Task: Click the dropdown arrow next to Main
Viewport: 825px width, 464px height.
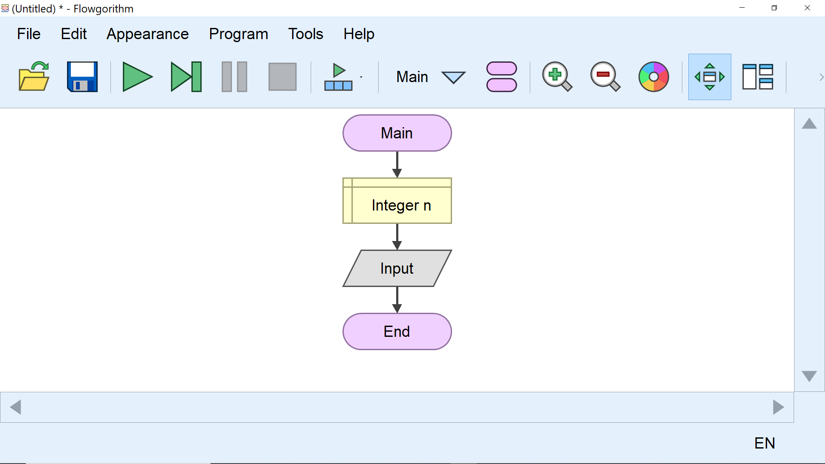Action: [x=453, y=76]
